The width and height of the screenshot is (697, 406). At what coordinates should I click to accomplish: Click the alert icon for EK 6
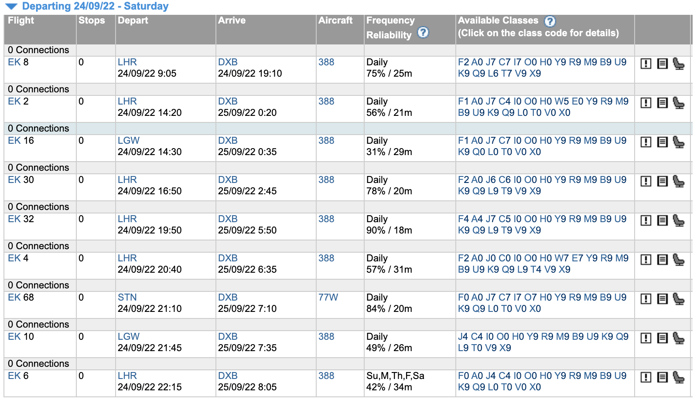(x=646, y=378)
